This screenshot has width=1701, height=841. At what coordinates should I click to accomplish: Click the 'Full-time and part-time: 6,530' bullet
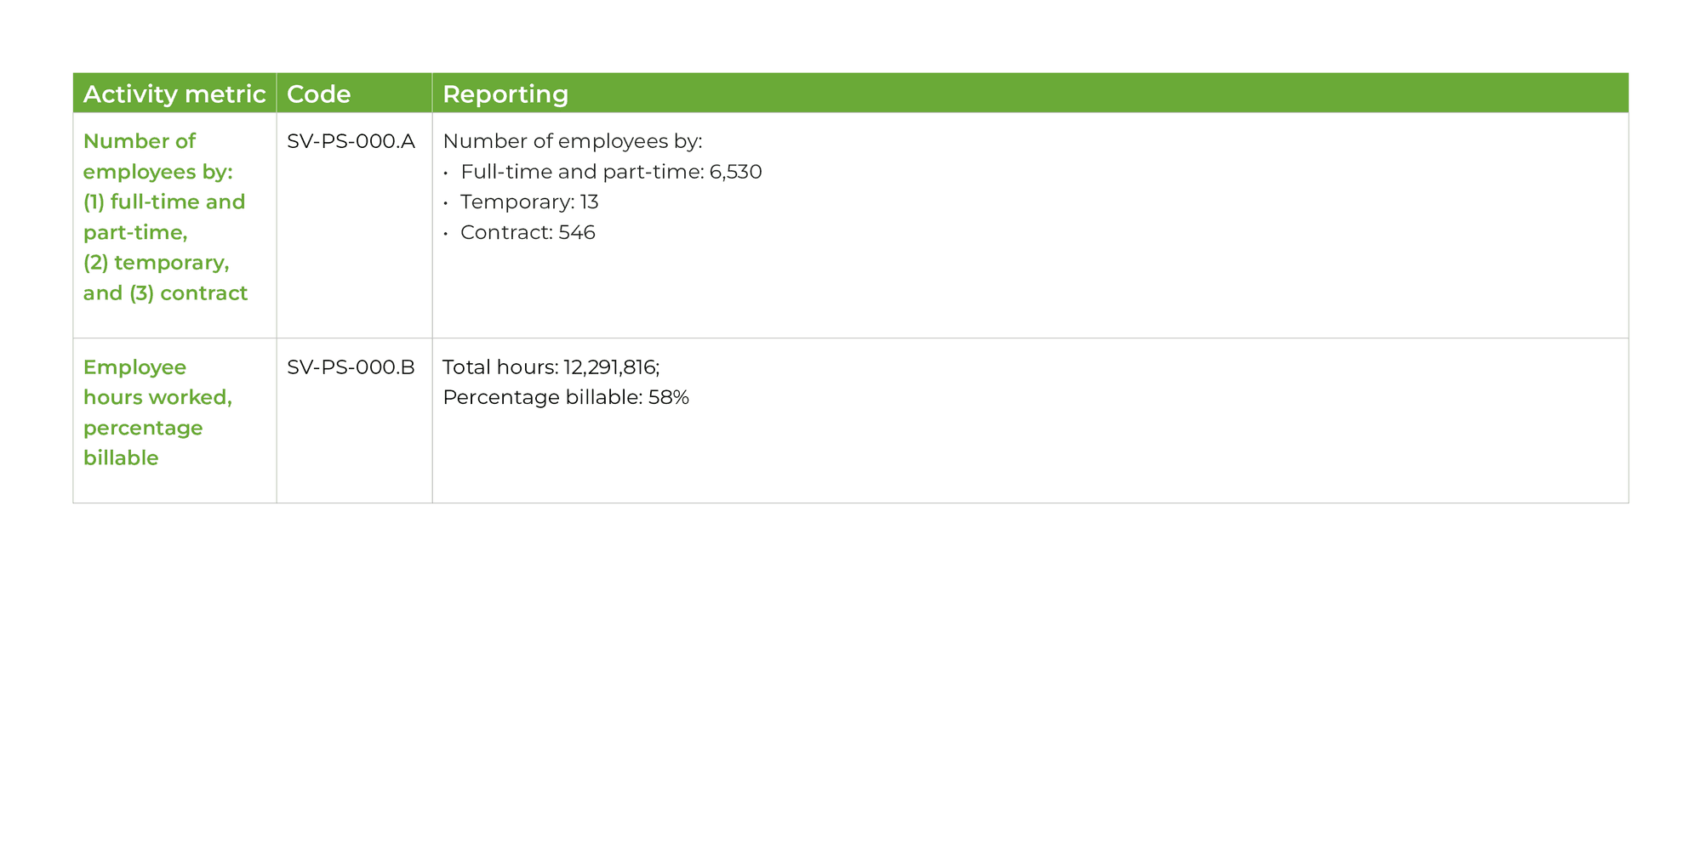611,172
